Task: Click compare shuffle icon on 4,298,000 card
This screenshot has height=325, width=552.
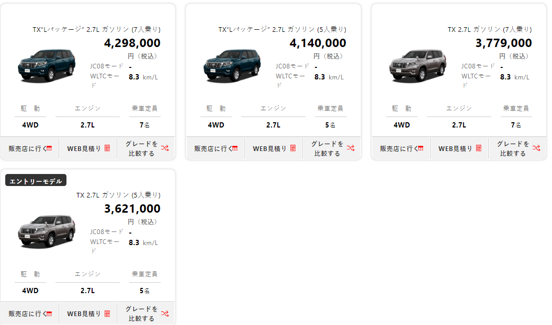Action: [x=165, y=148]
